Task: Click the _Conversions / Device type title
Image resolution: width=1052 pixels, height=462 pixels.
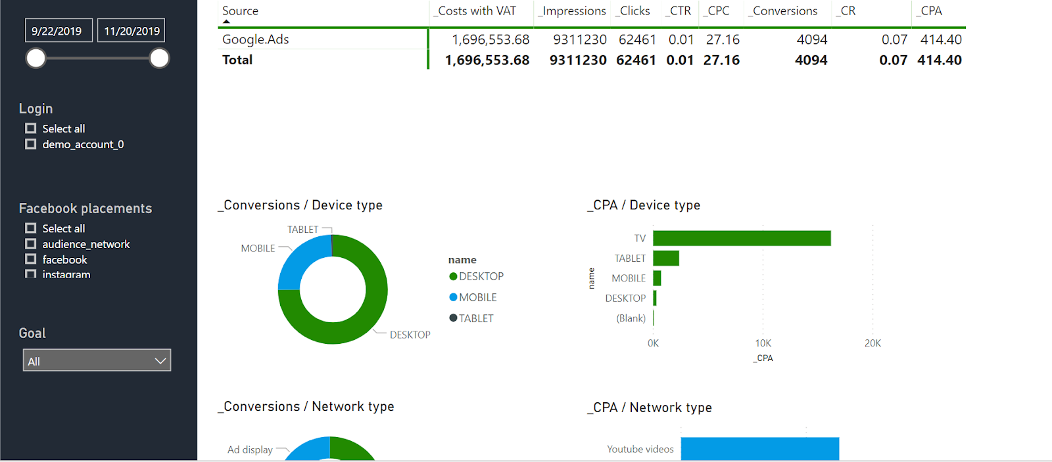Action: pos(300,205)
